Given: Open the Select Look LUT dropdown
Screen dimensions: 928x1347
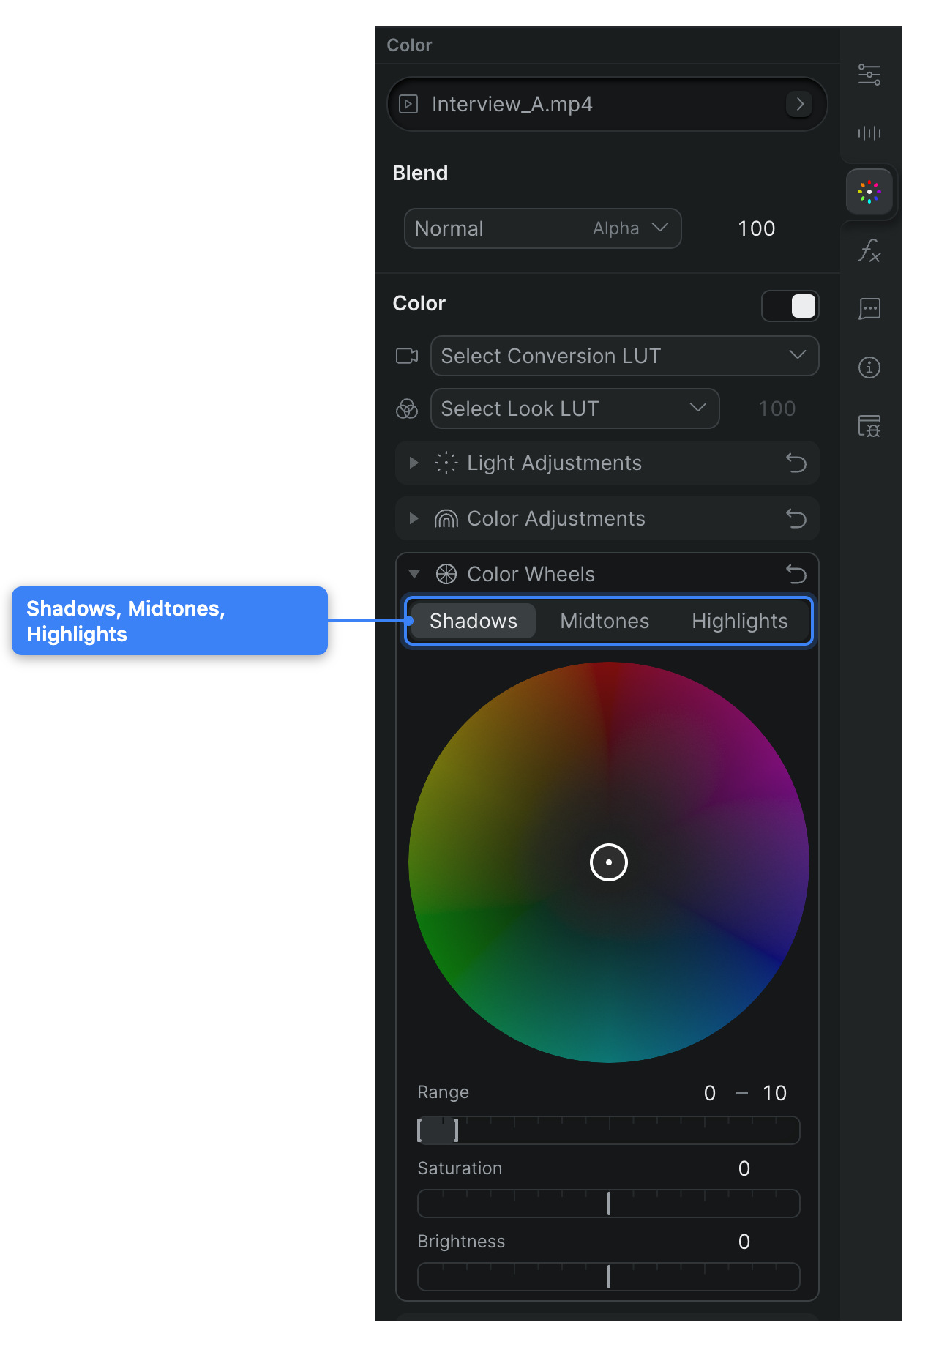Looking at the screenshot, I should (x=575, y=408).
